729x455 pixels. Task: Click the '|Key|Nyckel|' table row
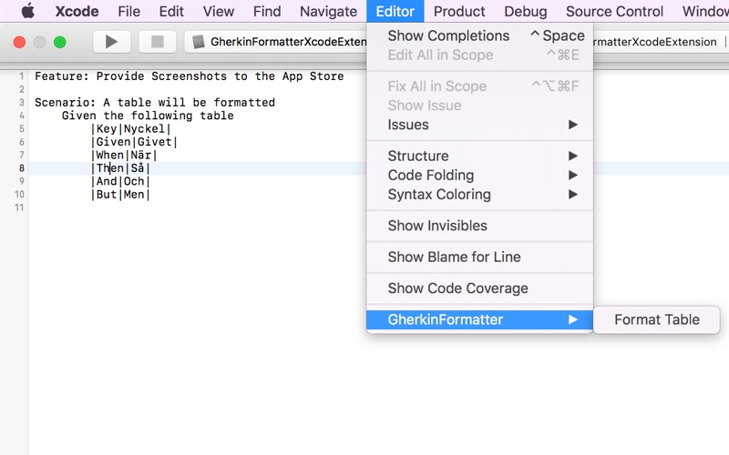coord(130,128)
